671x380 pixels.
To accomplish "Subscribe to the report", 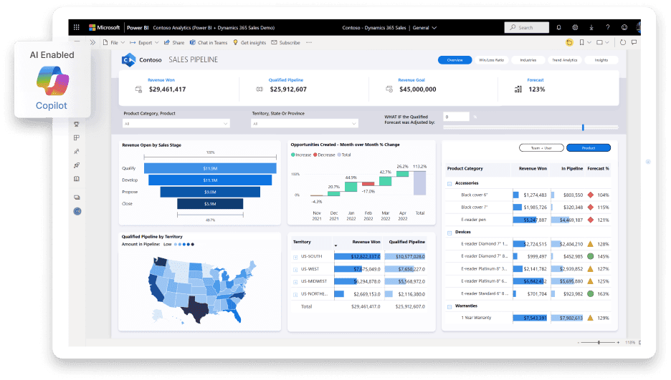I will click(286, 43).
